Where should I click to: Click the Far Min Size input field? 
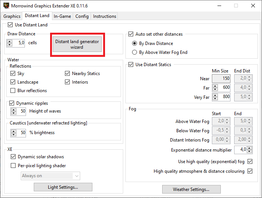221,88
